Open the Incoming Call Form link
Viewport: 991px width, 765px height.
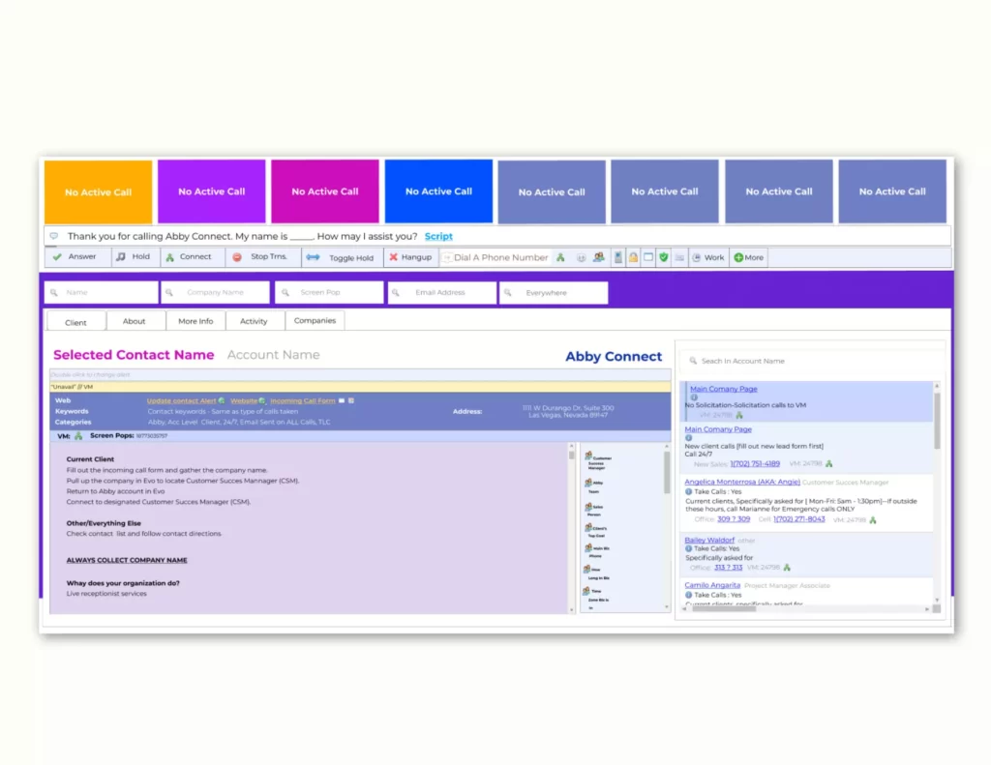[x=303, y=400]
